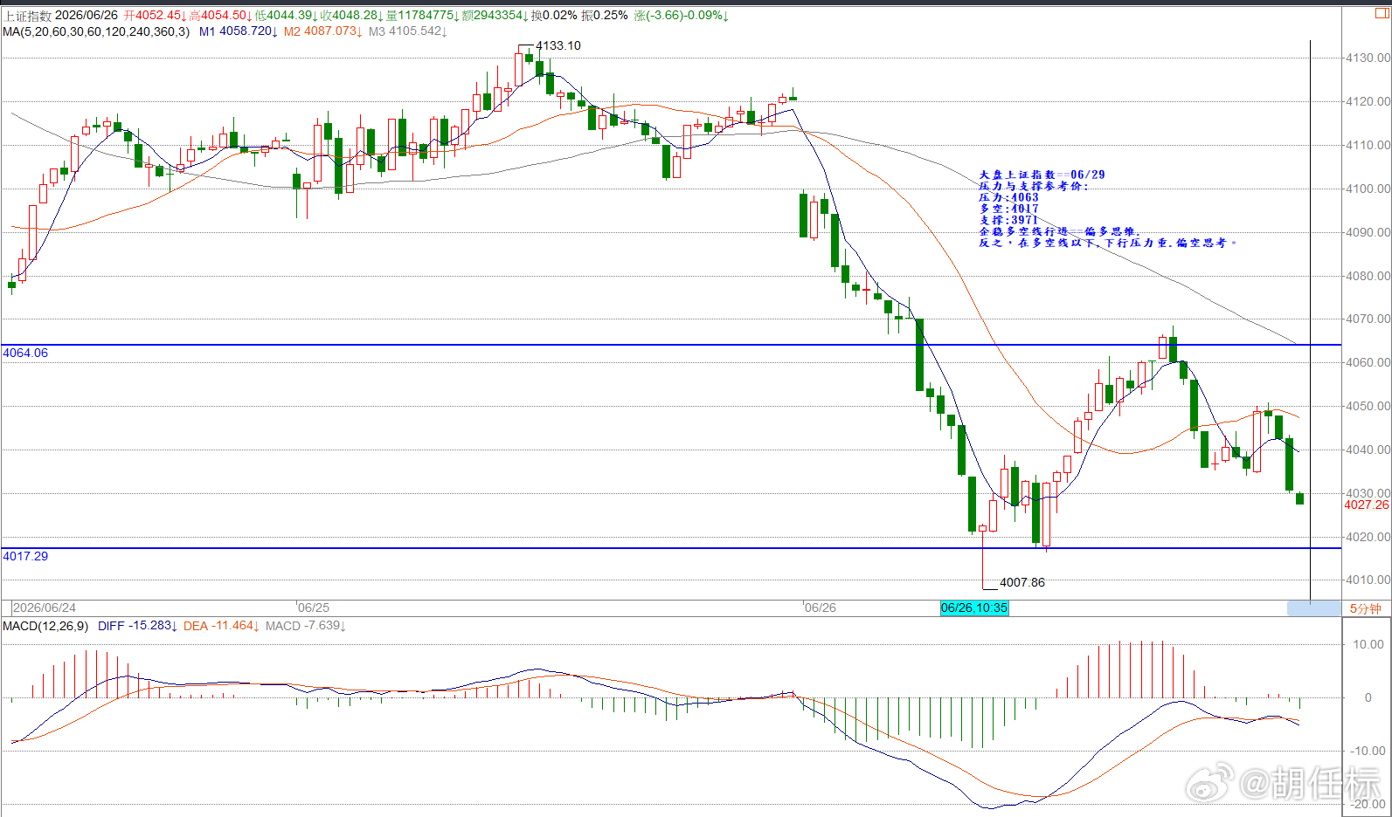Select the 06/25 date label on time axis

pyautogui.click(x=313, y=608)
